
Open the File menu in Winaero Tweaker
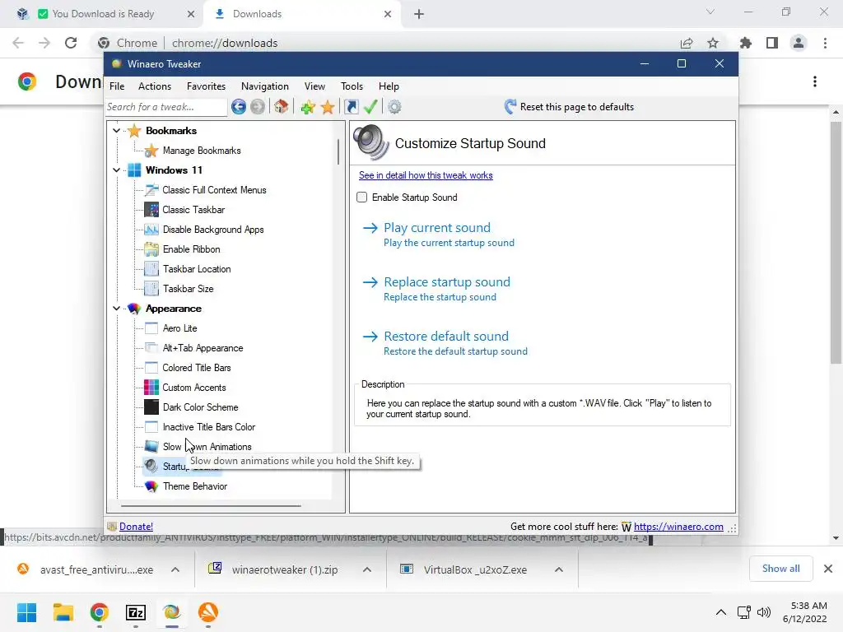117,86
